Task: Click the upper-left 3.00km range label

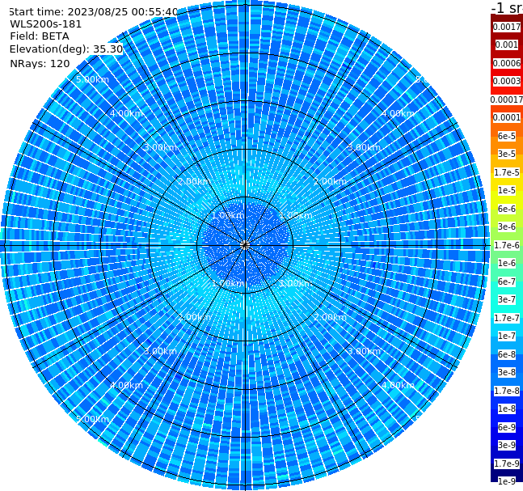Action: click(x=160, y=147)
